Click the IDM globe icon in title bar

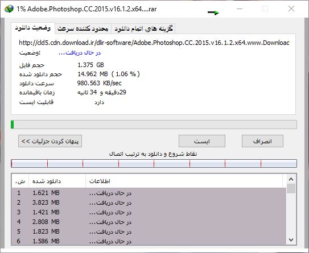9,9
